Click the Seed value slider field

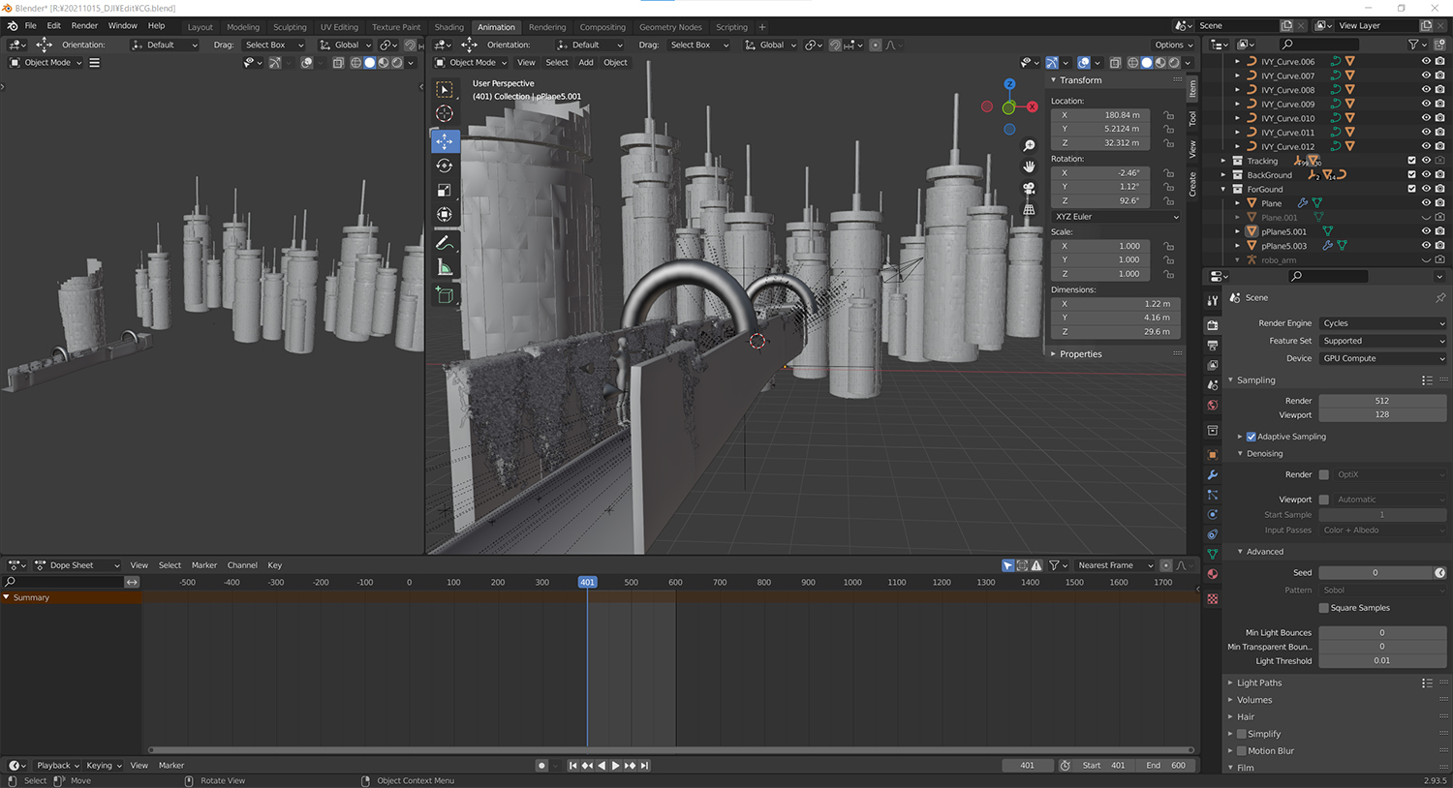click(1375, 573)
